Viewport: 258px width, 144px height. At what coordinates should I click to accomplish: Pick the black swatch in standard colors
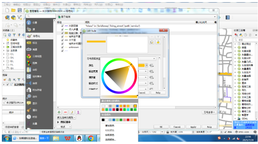coord(103,120)
